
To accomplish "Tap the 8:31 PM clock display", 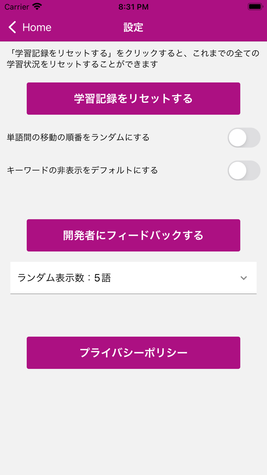I will [133, 6].
